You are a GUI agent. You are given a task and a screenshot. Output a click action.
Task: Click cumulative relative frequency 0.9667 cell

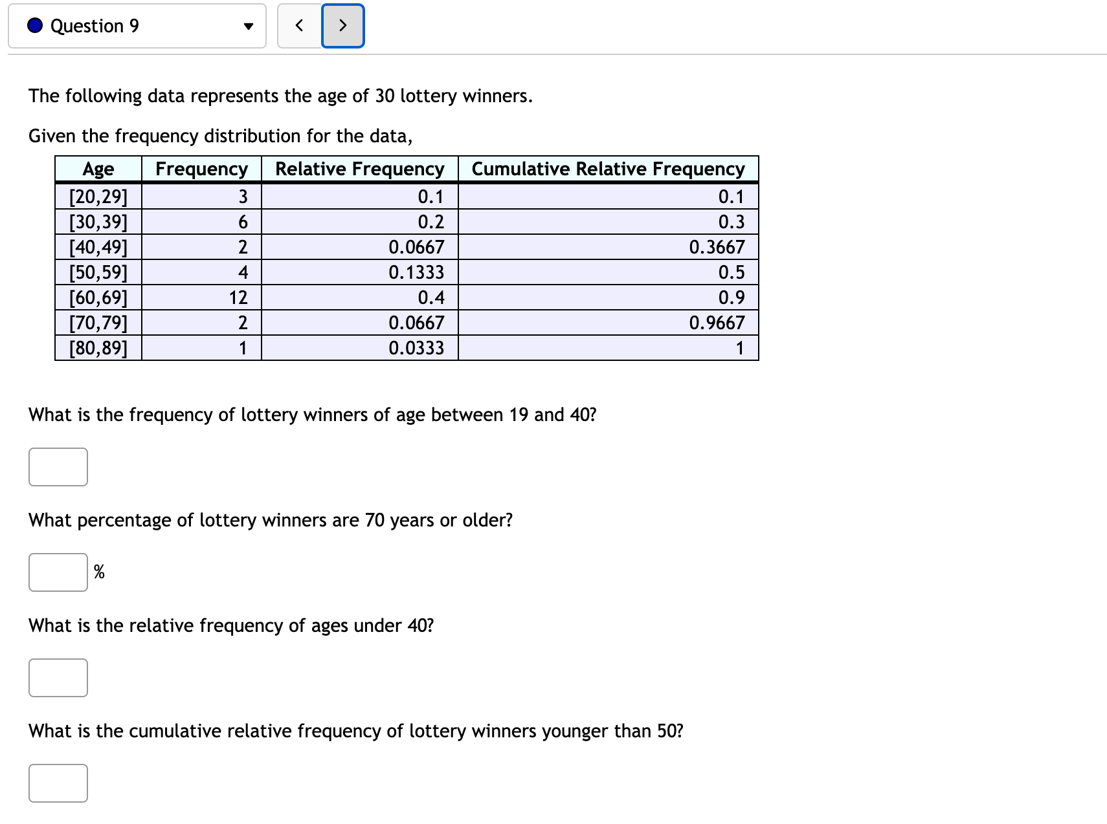(609, 323)
